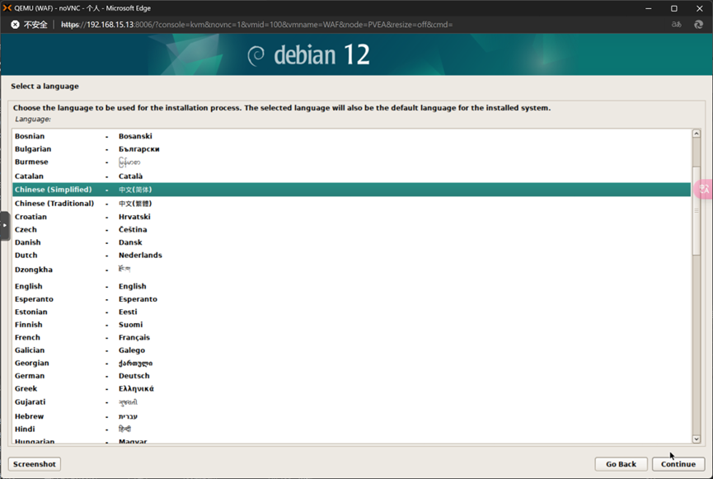Select Burmese language row

point(351,162)
